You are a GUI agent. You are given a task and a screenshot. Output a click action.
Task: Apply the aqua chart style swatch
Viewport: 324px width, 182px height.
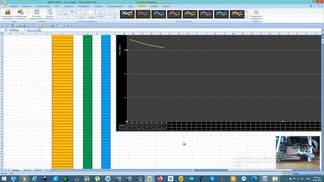222,14
